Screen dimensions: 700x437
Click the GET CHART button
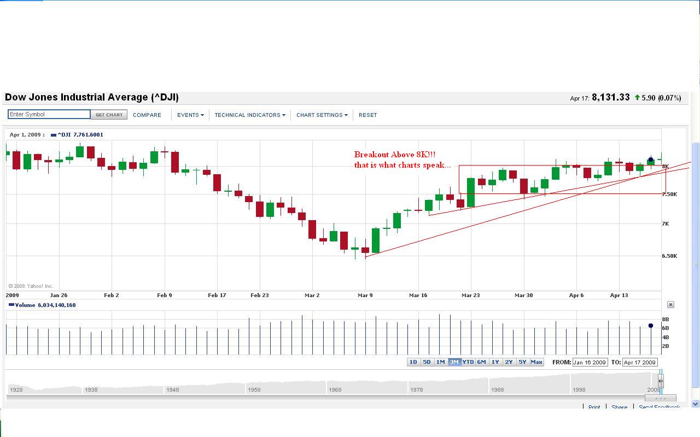click(x=109, y=115)
